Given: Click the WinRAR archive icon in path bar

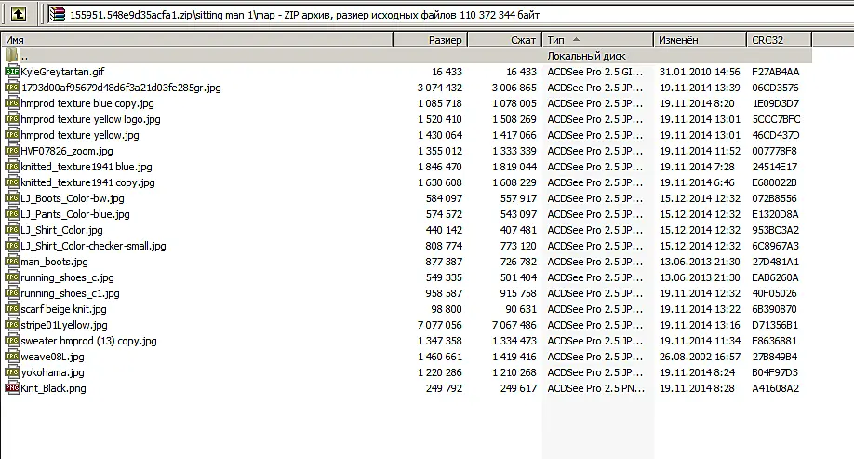Looking at the screenshot, I should 57,14.
